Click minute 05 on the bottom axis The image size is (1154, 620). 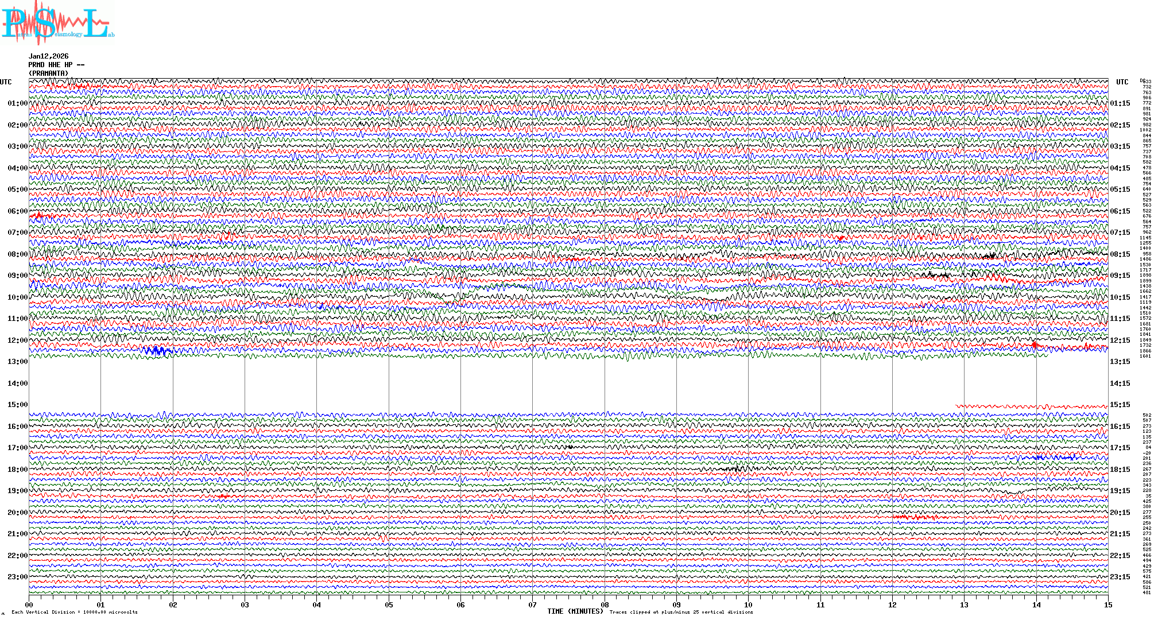(x=389, y=605)
